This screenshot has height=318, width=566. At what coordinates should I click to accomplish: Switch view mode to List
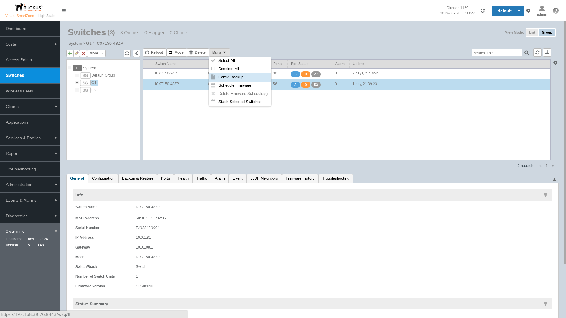coord(532,32)
